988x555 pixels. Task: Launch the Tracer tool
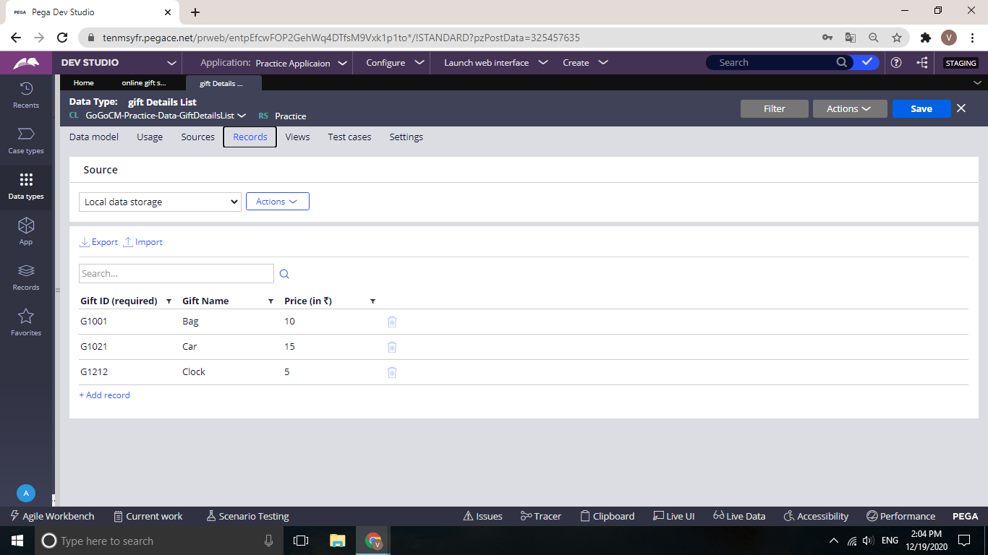pyautogui.click(x=541, y=516)
